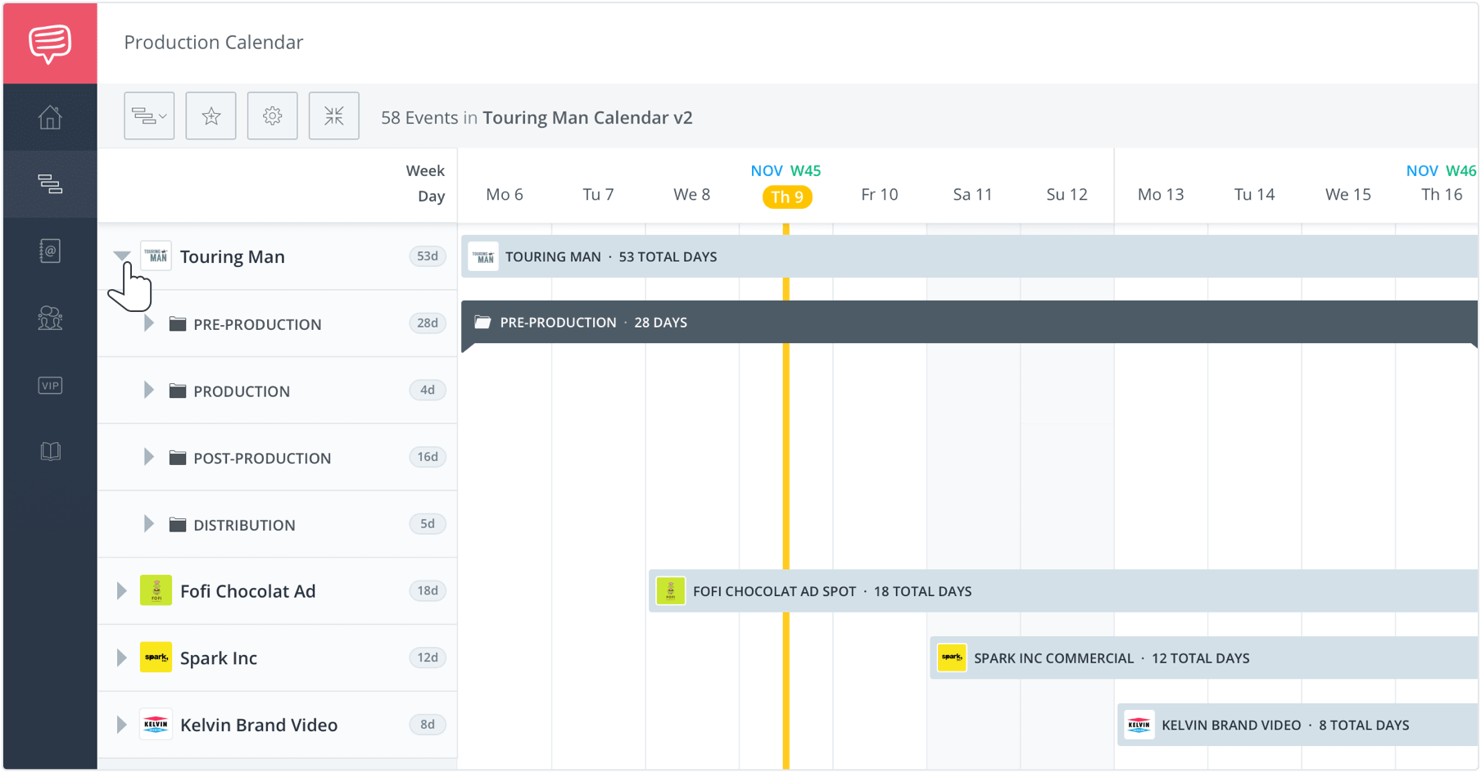Click the collapse-all arrows button
The width and height of the screenshot is (1481, 773).
(334, 116)
